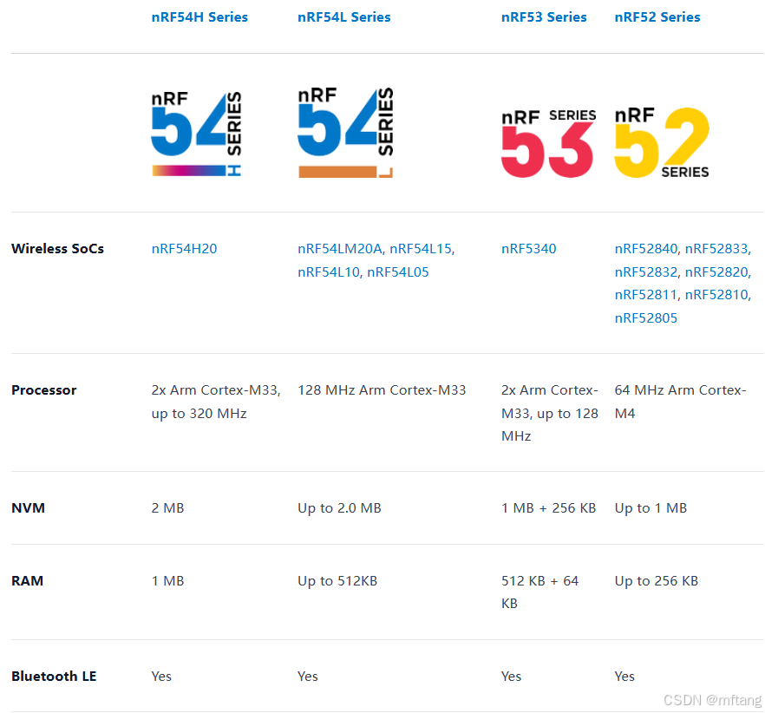
Task: Open the nRF52840 SoC link
Action: [646, 249]
